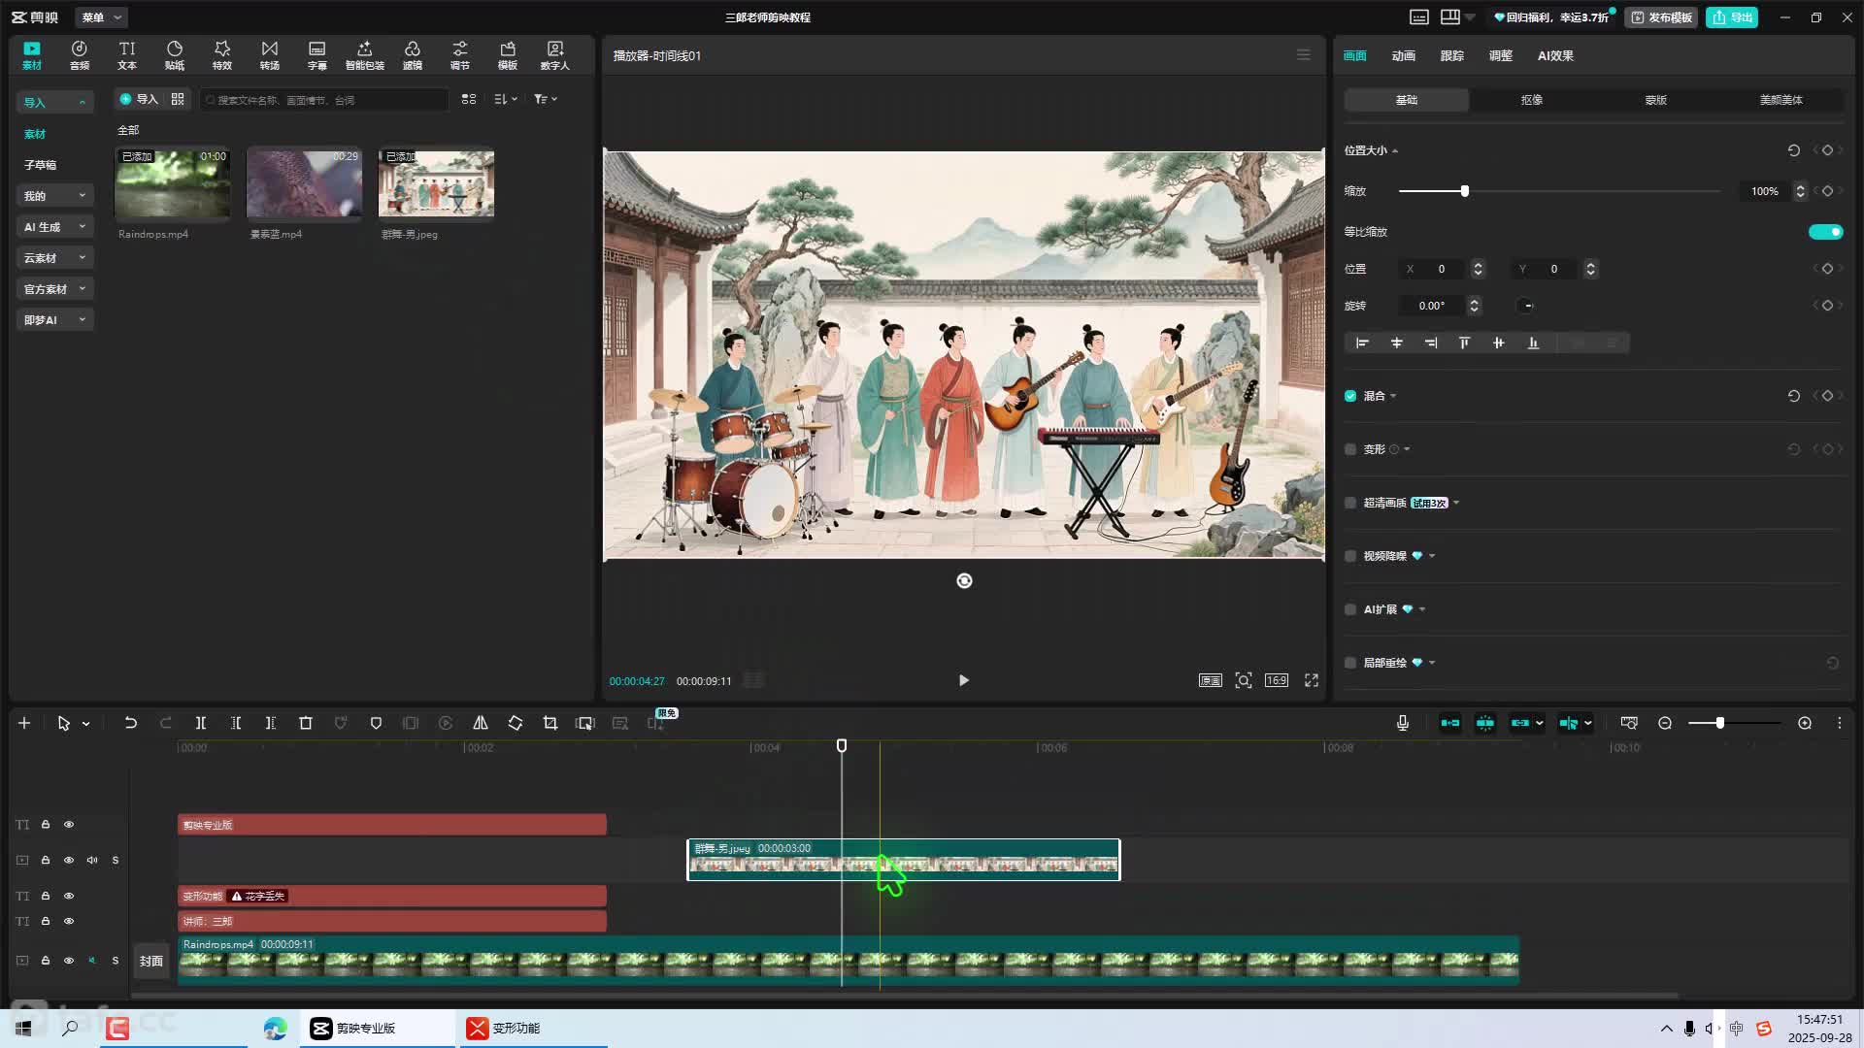Click the crop tool icon in timeline toolbar
The image size is (1864, 1048).
pyautogui.click(x=550, y=723)
